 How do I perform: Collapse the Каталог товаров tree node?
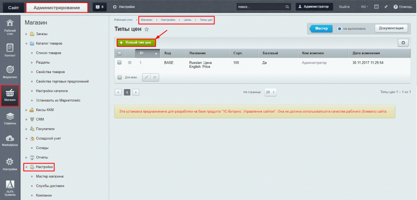pyautogui.click(x=26, y=43)
